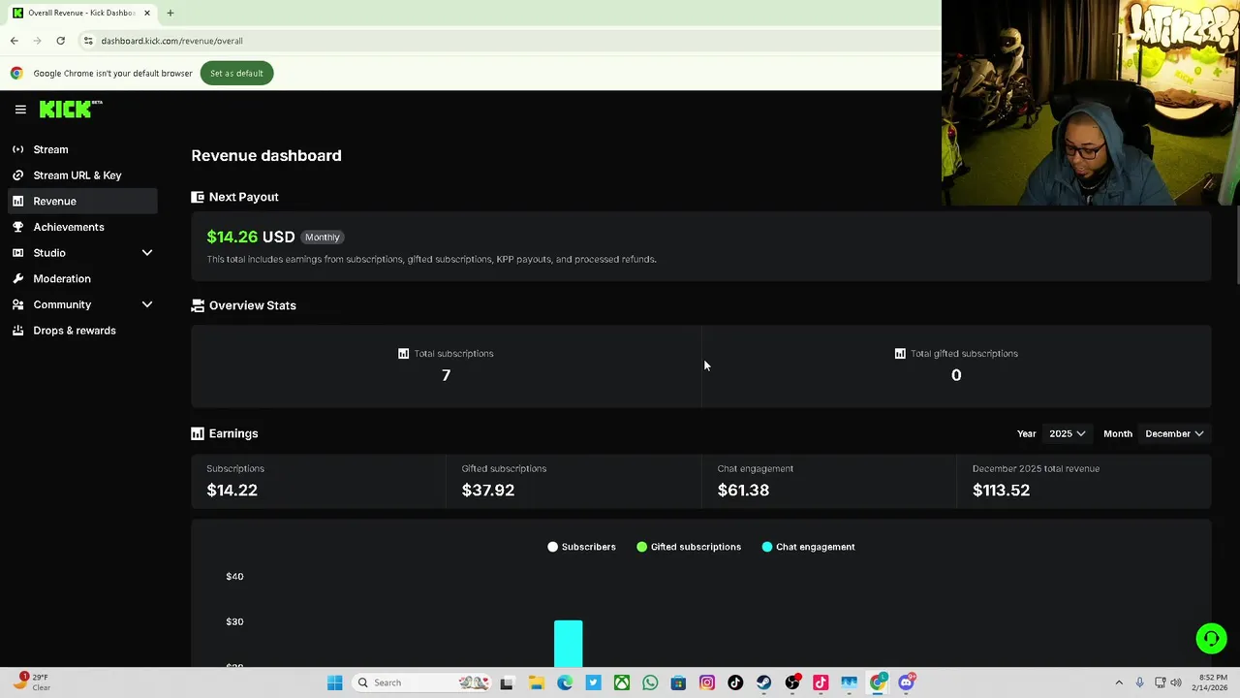Toggle the Gifted subscriptions legend entry
1240x698 pixels.
[x=689, y=547]
